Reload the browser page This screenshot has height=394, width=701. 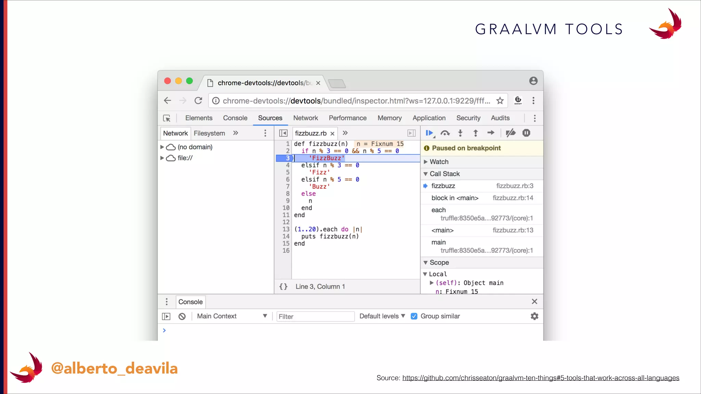(x=198, y=101)
